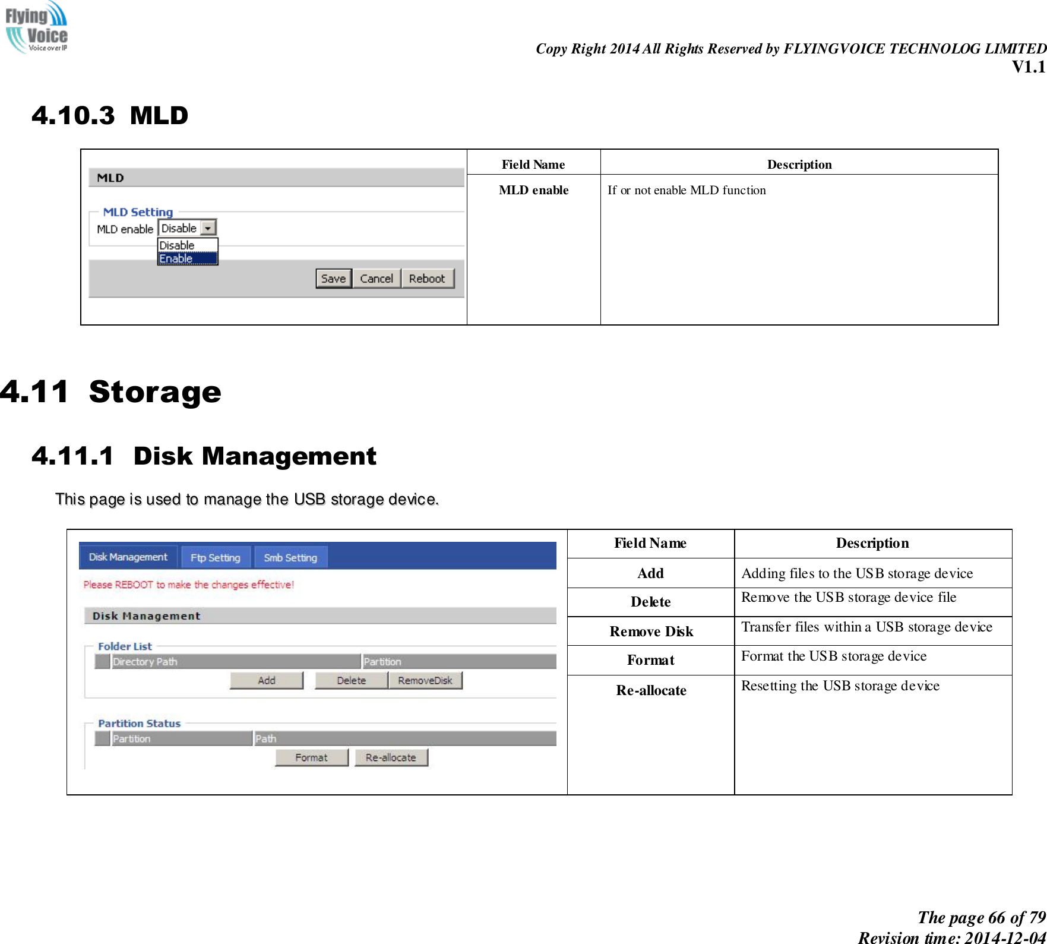Click 'Adding files to the USB storage device'

click(x=857, y=573)
